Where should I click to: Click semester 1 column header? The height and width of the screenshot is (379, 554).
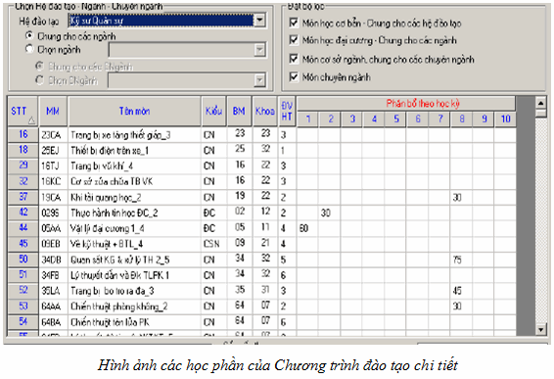308,119
